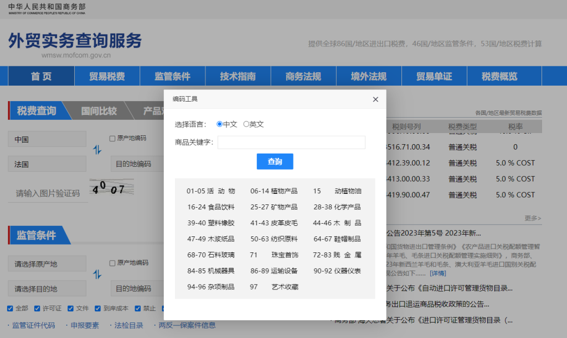Open the 监管条件 navigation tab
Image resolution: width=567 pixels, height=338 pixels.
point(173,76)
